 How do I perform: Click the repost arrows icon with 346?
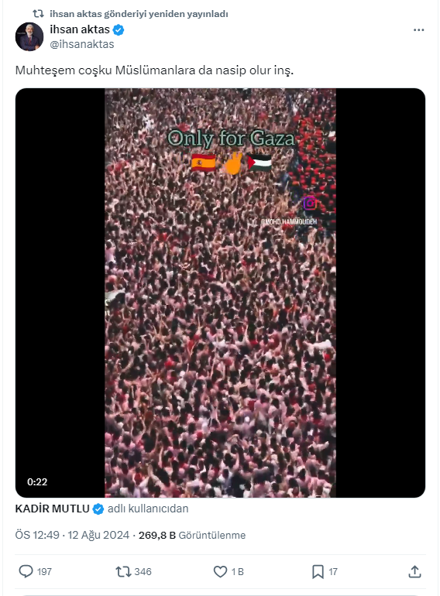[x=123, y=571]
